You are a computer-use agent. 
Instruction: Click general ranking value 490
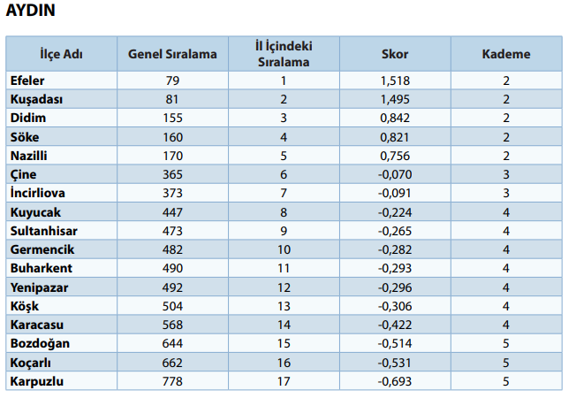click(x=172, y=268)
